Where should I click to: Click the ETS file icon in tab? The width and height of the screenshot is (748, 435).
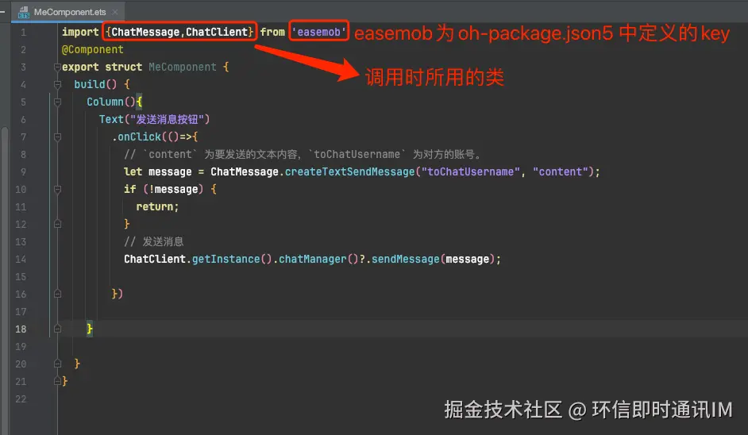click(23, 13)
